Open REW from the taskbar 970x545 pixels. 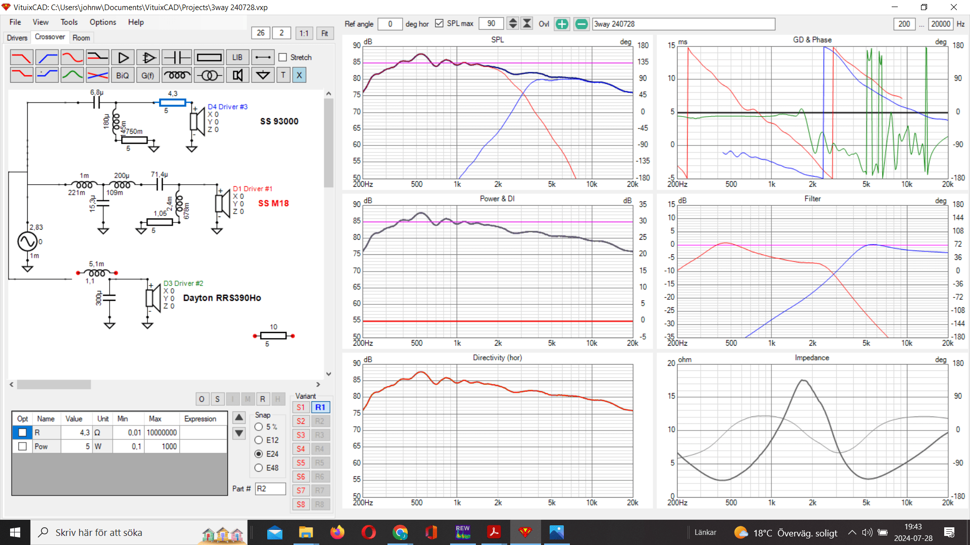pyautogui.click(x=463, y=532)
